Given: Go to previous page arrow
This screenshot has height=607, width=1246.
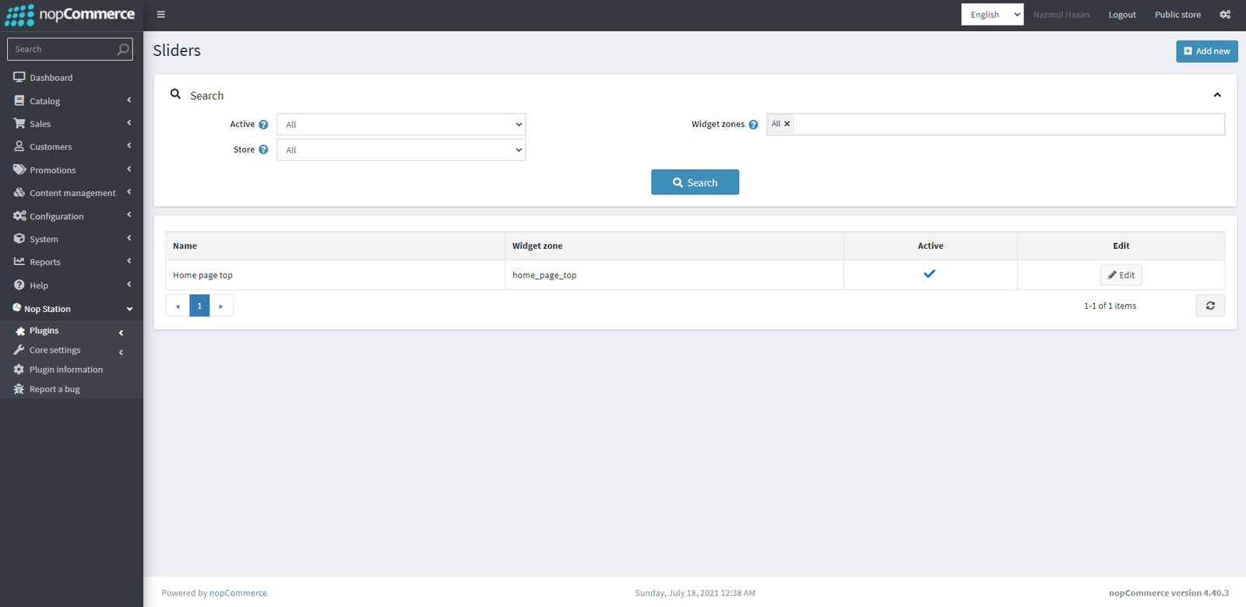Looking at the screenshot, I should [x=178, y=306].
